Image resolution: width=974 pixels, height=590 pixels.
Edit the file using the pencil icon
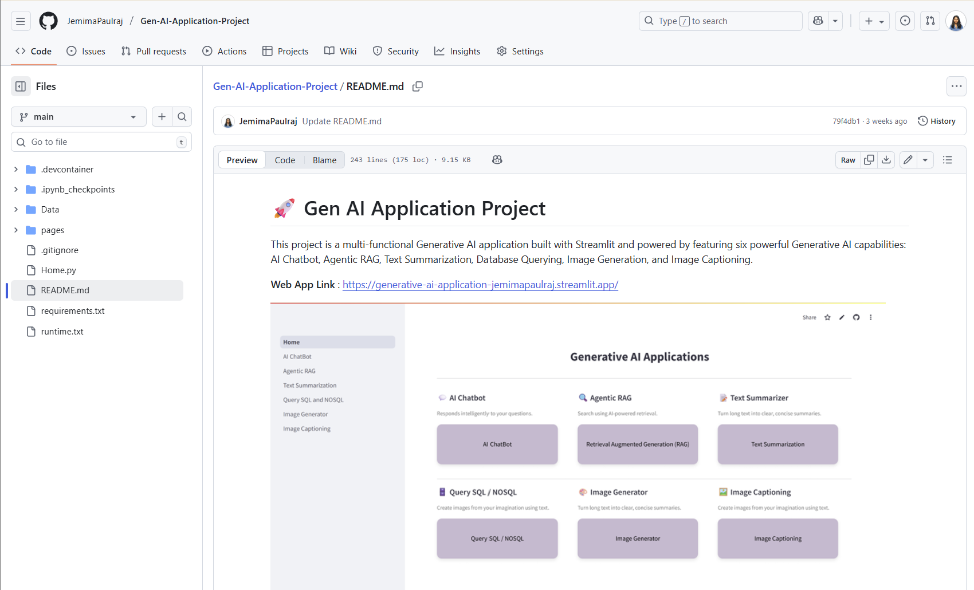click(908, 160)
